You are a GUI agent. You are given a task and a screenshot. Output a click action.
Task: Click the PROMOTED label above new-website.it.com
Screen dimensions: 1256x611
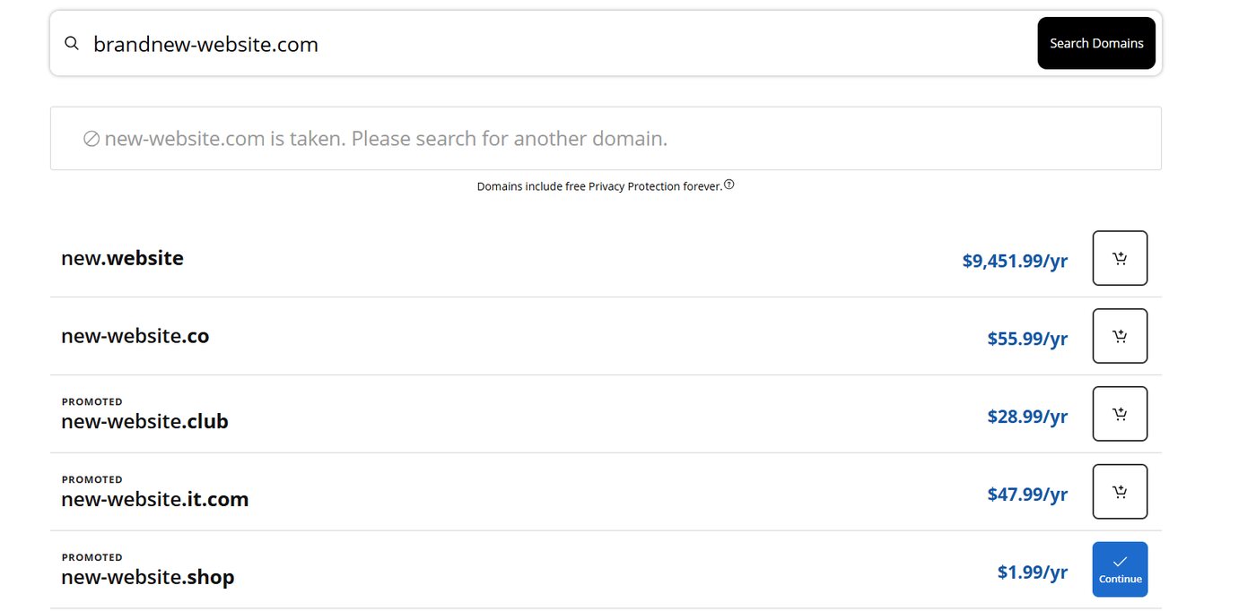(92, 479)
